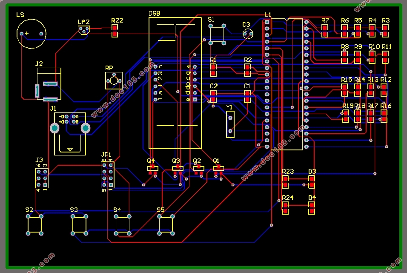Click the R7 resistor pads
The height and width of the screenshot is (273, 407).
325,31
